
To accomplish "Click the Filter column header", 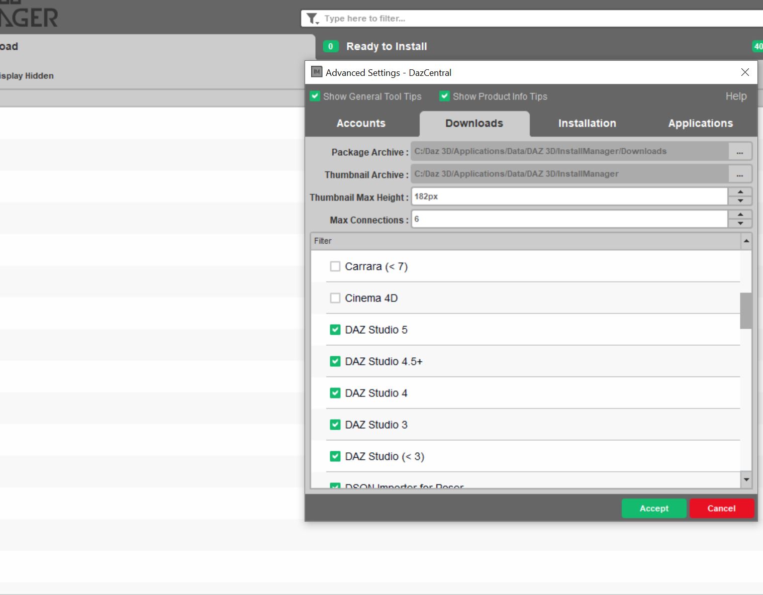I will point(526,241).
